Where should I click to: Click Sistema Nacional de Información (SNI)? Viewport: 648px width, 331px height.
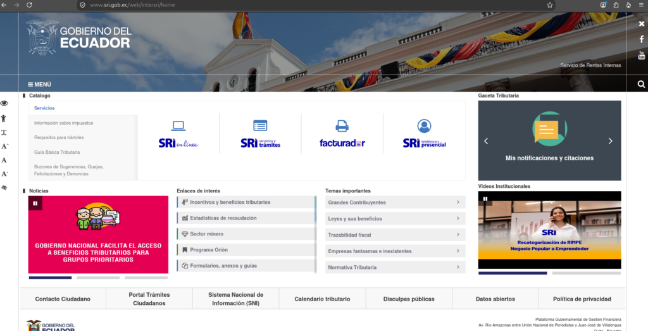235,299
